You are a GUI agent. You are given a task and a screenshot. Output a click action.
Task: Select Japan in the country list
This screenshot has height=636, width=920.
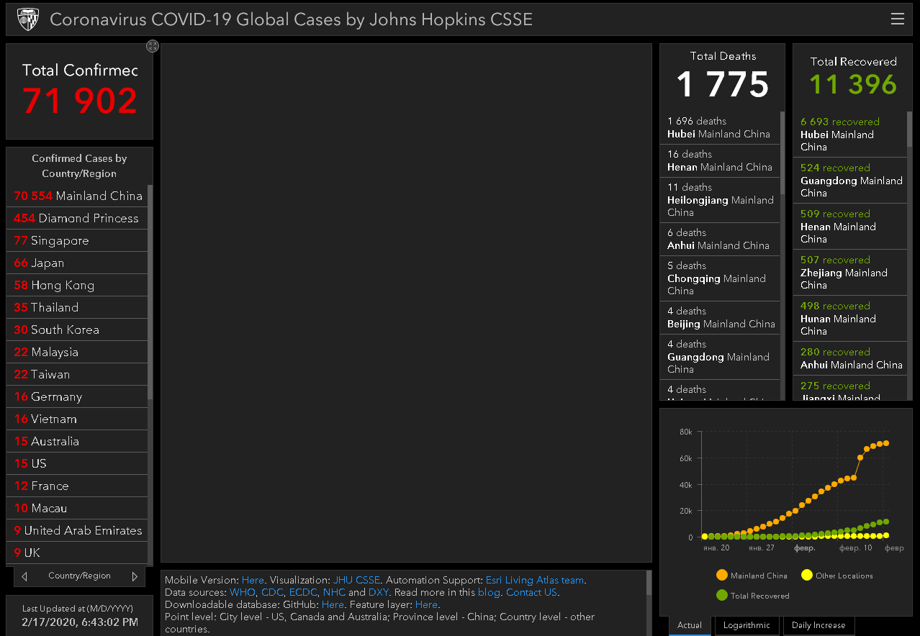[78, 263]
